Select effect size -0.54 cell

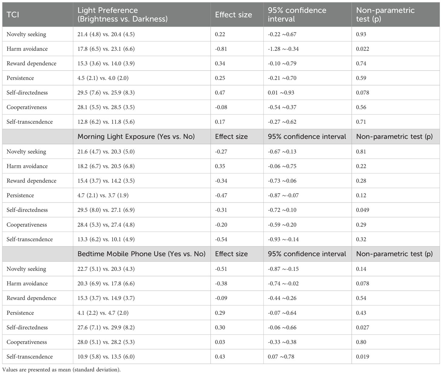coord(237,239)
